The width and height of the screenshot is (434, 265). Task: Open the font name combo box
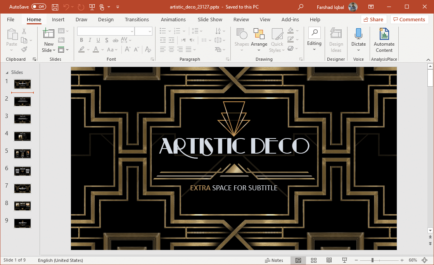105,31
